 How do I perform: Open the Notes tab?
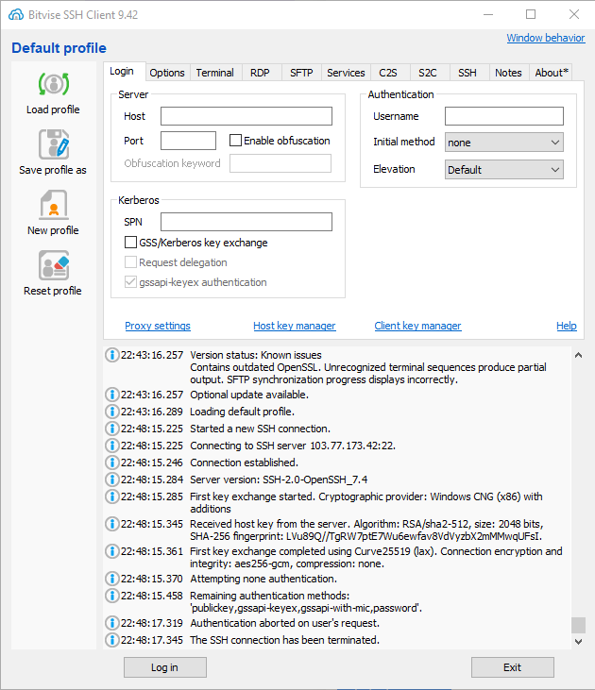(508, 73)
